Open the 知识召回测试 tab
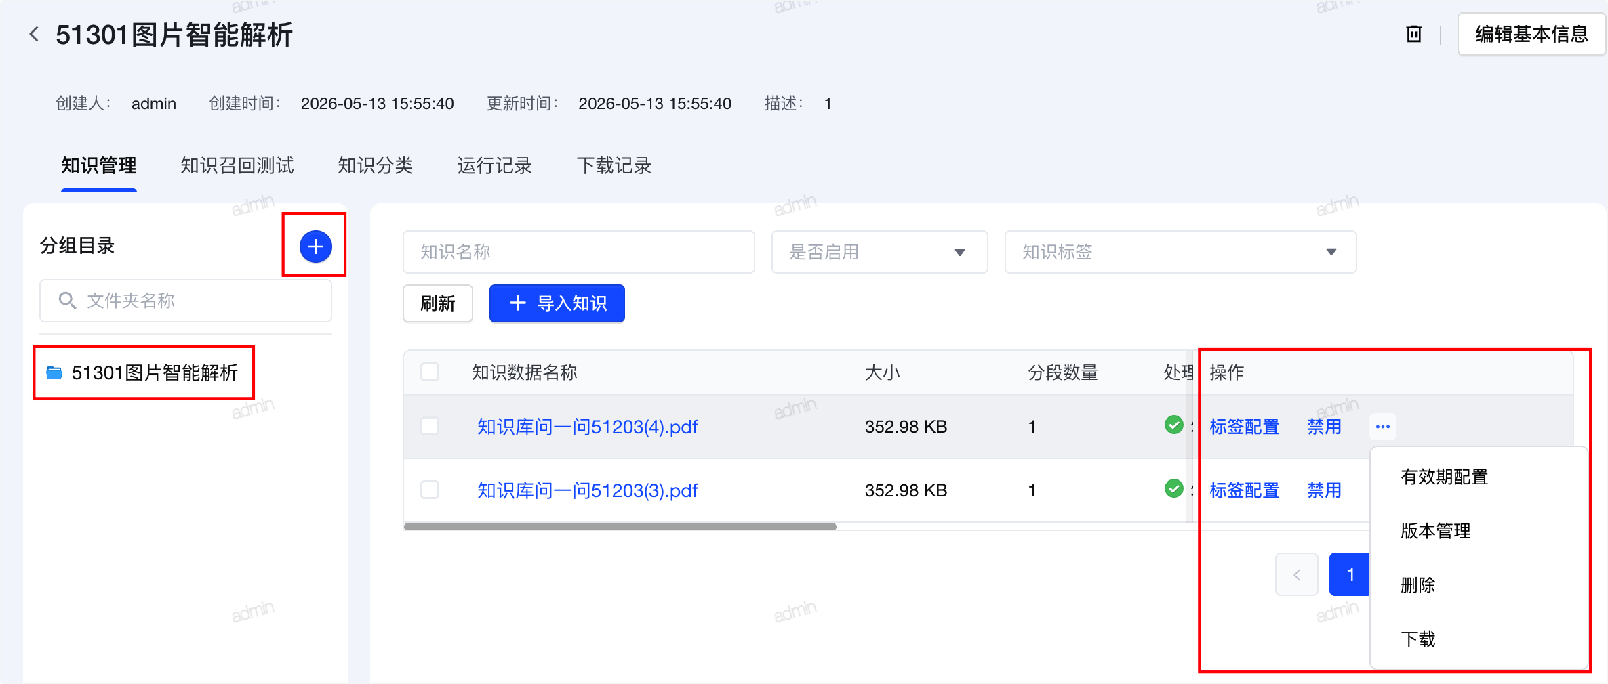This screenshot has height=684, width=1608. (237, 166)
